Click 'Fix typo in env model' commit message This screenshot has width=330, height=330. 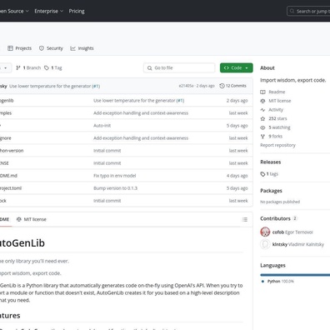coord(115,176)
